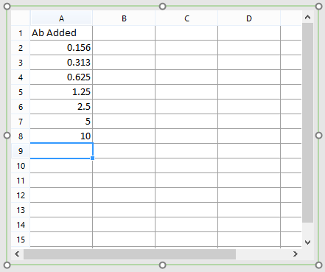Select empty cell B12

pos(124,195)
